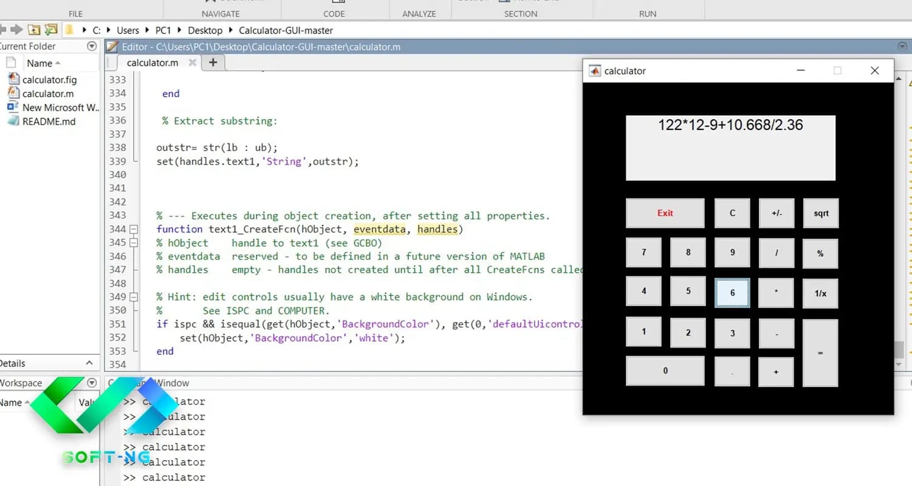Toggle sign with the +/- button
This screenshot has width=912, height=486.
point(777,213)
